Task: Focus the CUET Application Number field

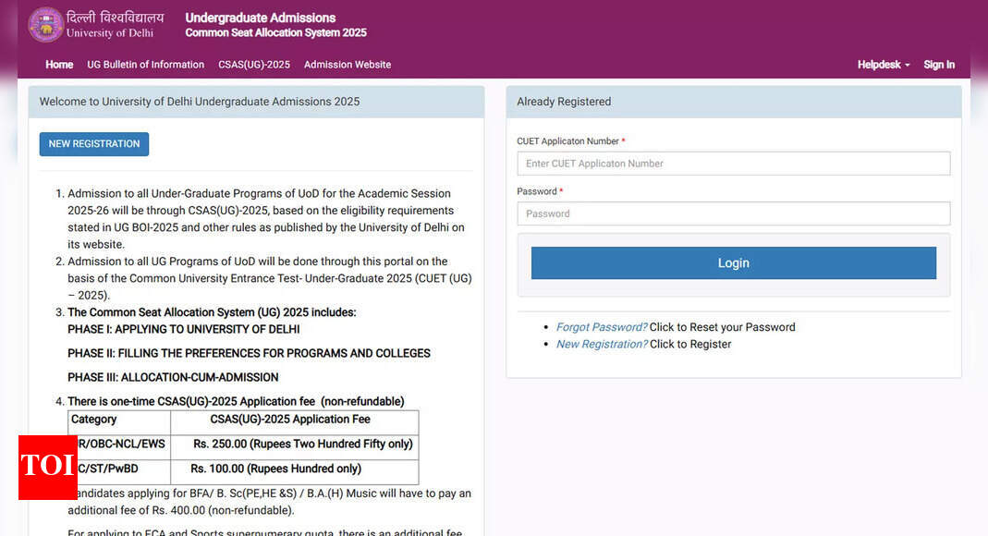Action: coord(733,164)
